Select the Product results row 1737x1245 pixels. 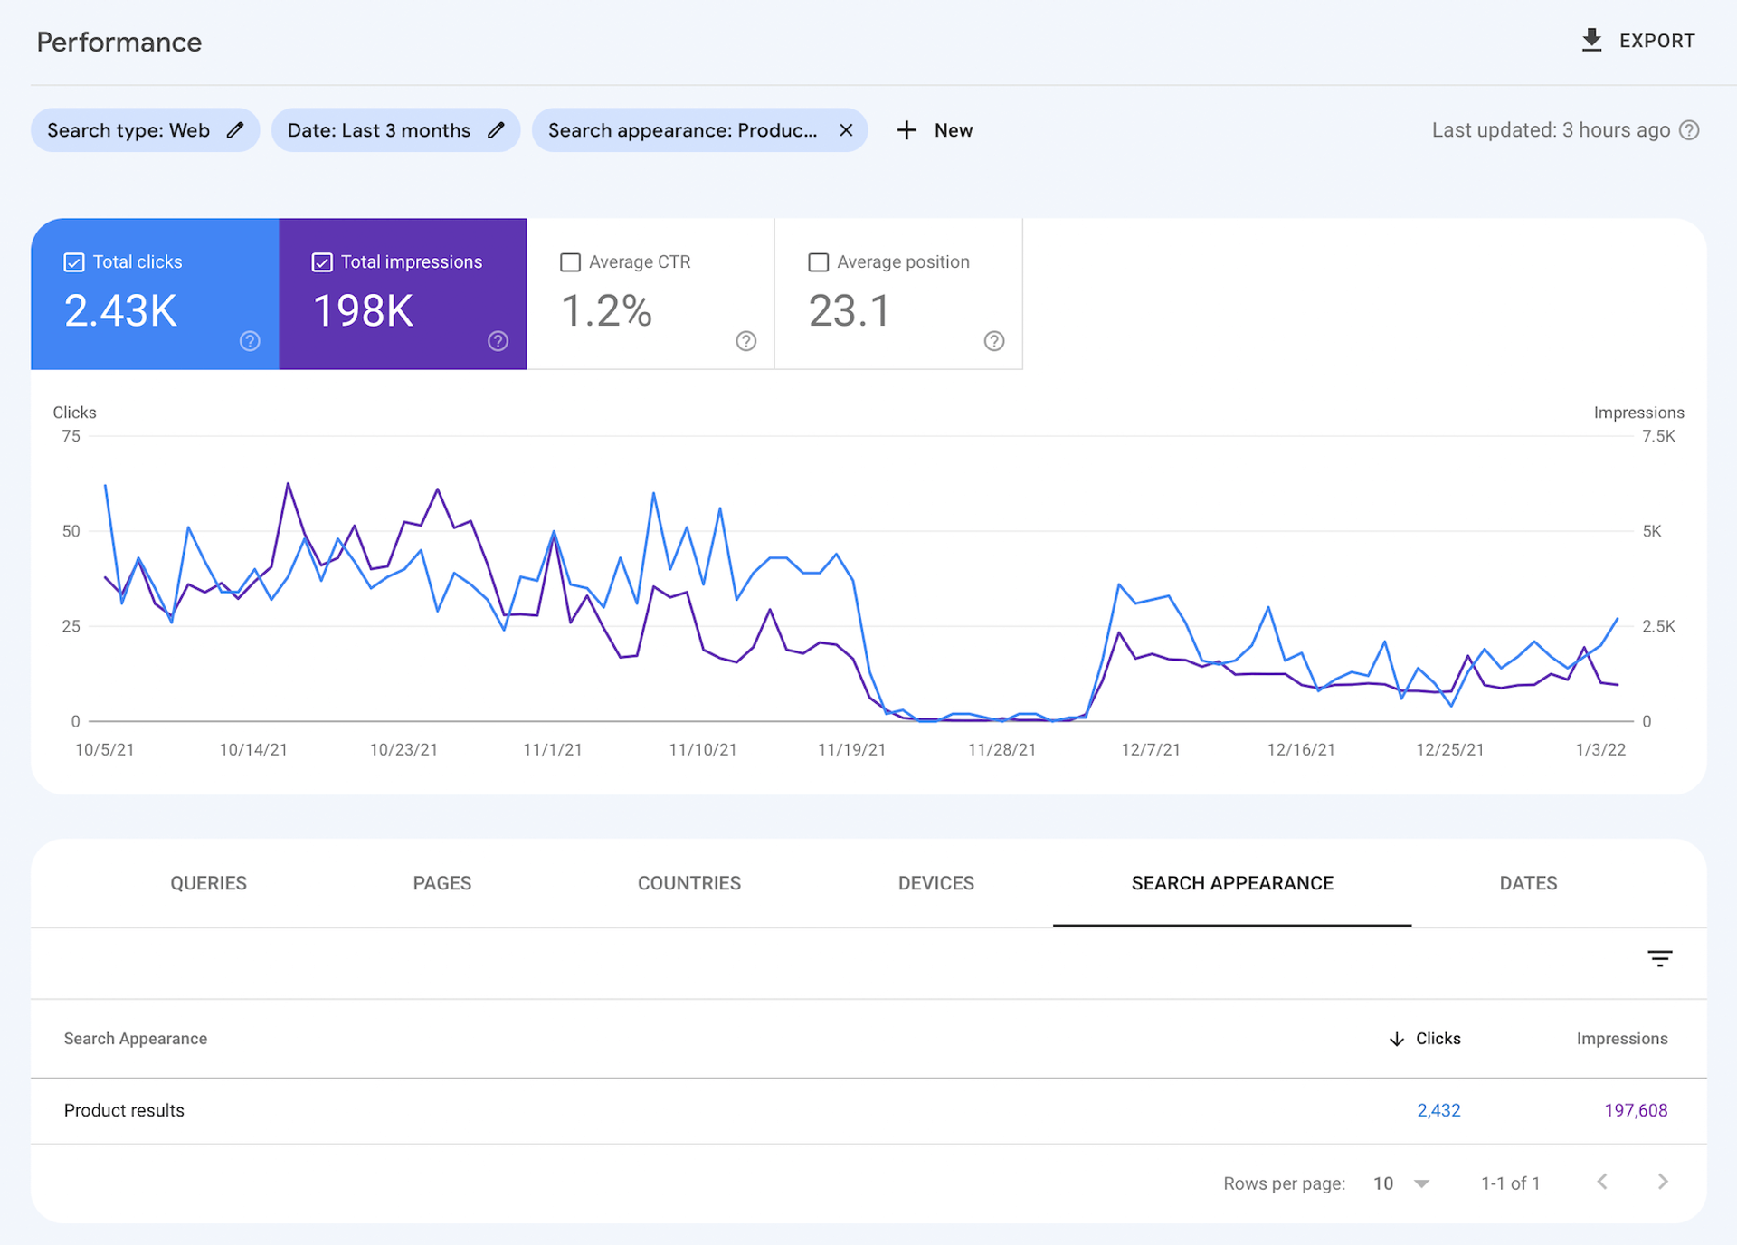pos(124,1110)
